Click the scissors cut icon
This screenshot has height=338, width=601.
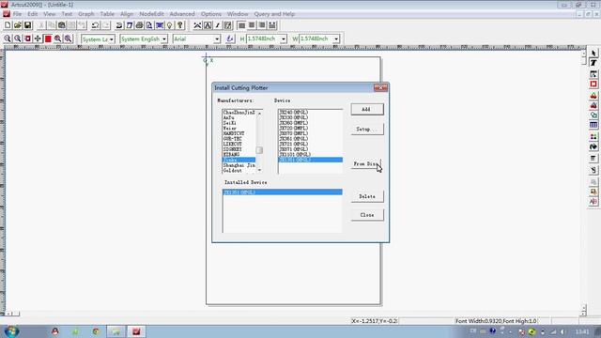coord(41,25)
